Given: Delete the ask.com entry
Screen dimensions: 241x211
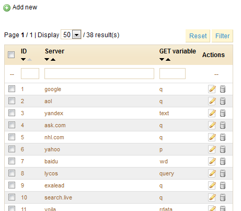Looking at the screenshot, I should point(223,125).
